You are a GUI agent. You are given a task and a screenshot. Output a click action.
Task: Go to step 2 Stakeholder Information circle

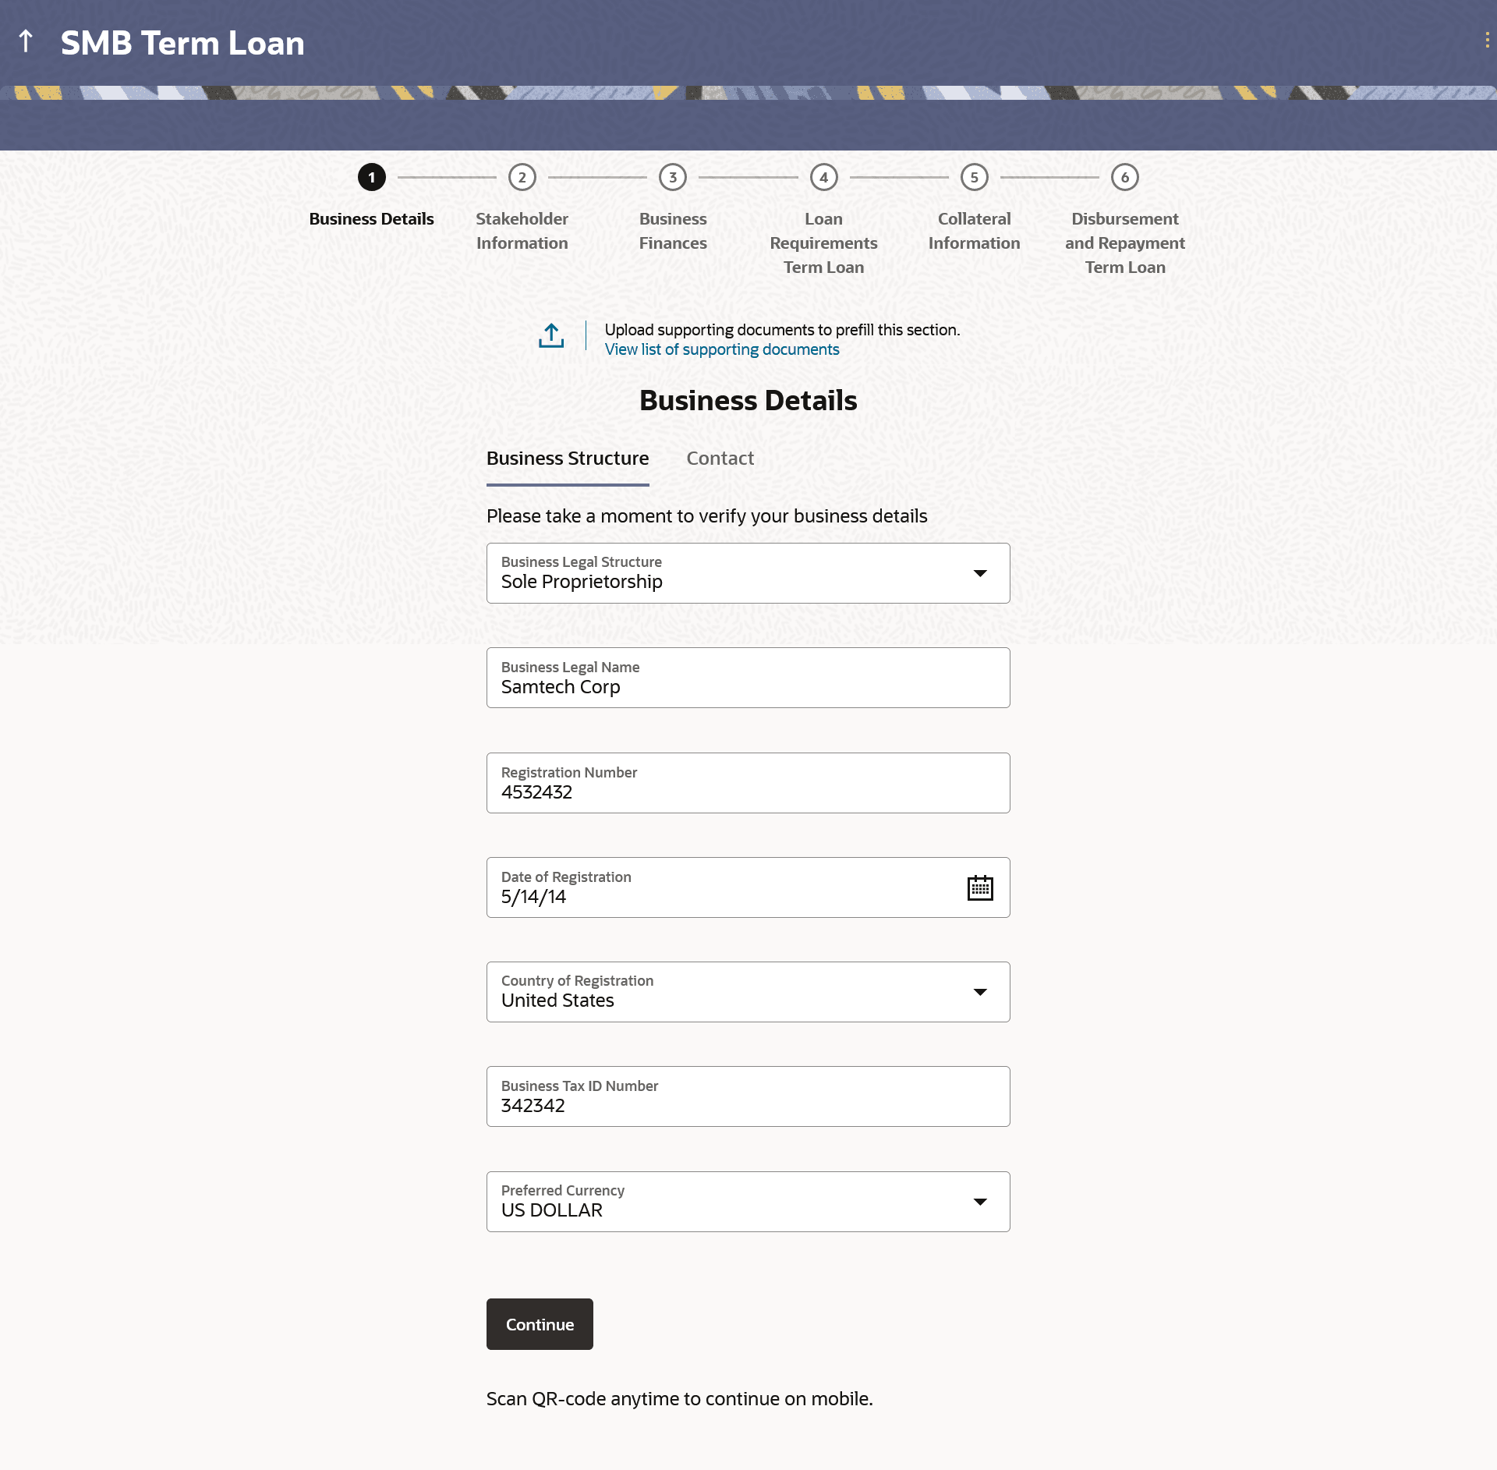(522, 177)
